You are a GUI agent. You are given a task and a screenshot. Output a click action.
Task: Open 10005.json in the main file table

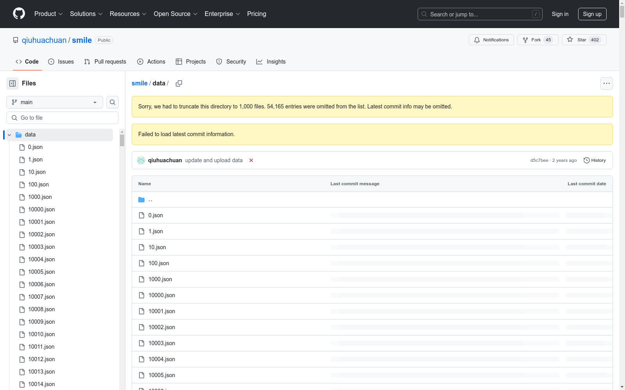[x=162, y=375]
